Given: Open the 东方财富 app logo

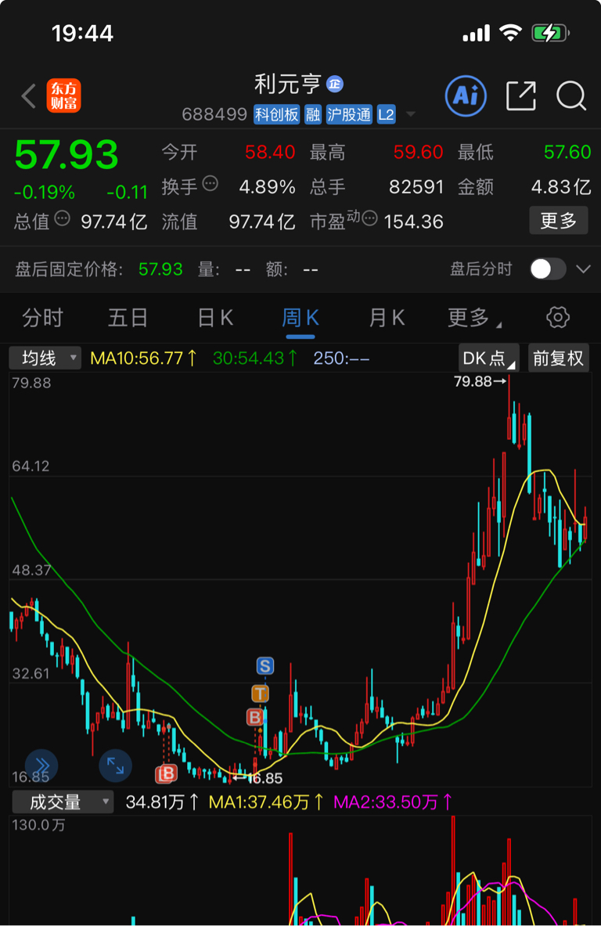Looking at the screenshot, I should pos(63,95).
